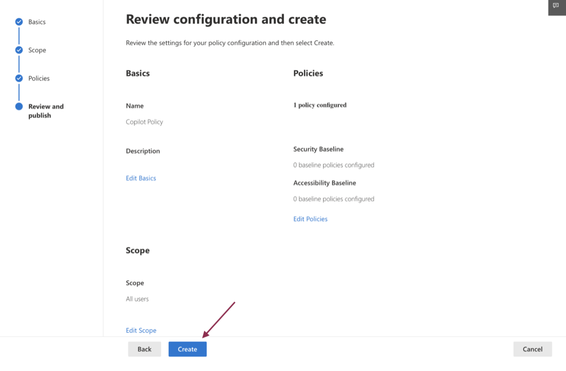Click the blue Create button
Viewport: 566px width, 371px height.
188,349
